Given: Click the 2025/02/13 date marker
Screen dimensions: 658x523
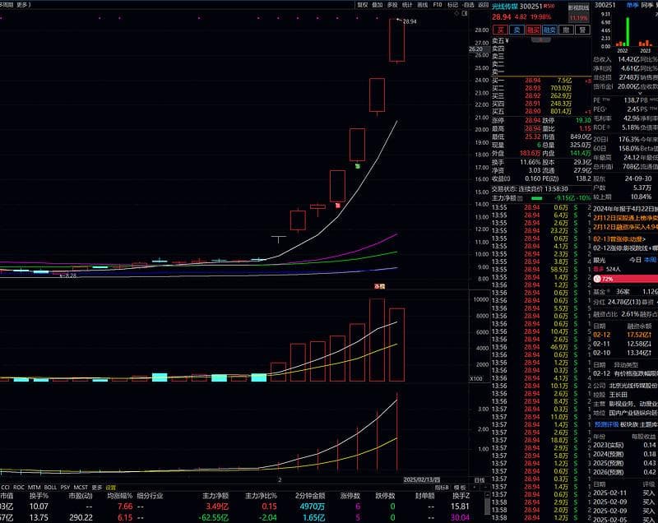Looking at the screenshot, I should (421, 479).
